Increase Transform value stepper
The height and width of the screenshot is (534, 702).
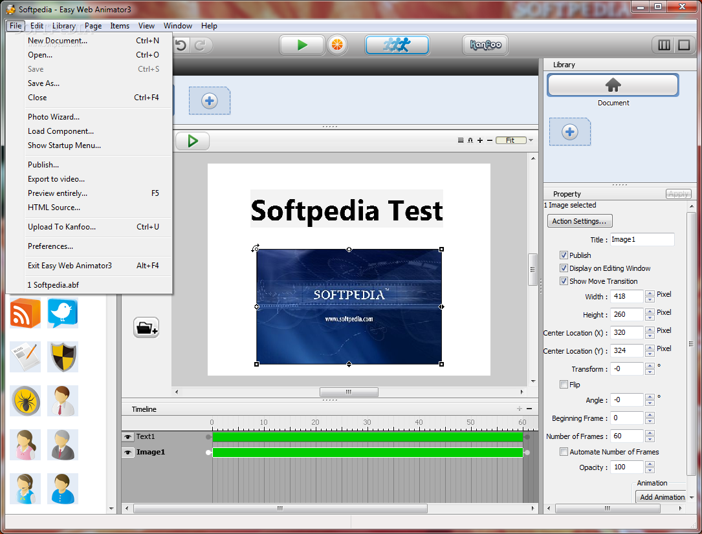coord(650,366)
